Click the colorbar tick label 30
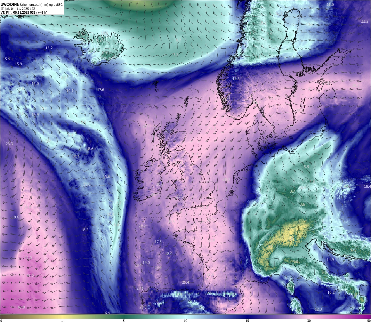Screen dimensions: 371x323 click(x=309, y=321)
